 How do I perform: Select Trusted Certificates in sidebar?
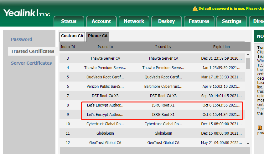tap(33, 51)
